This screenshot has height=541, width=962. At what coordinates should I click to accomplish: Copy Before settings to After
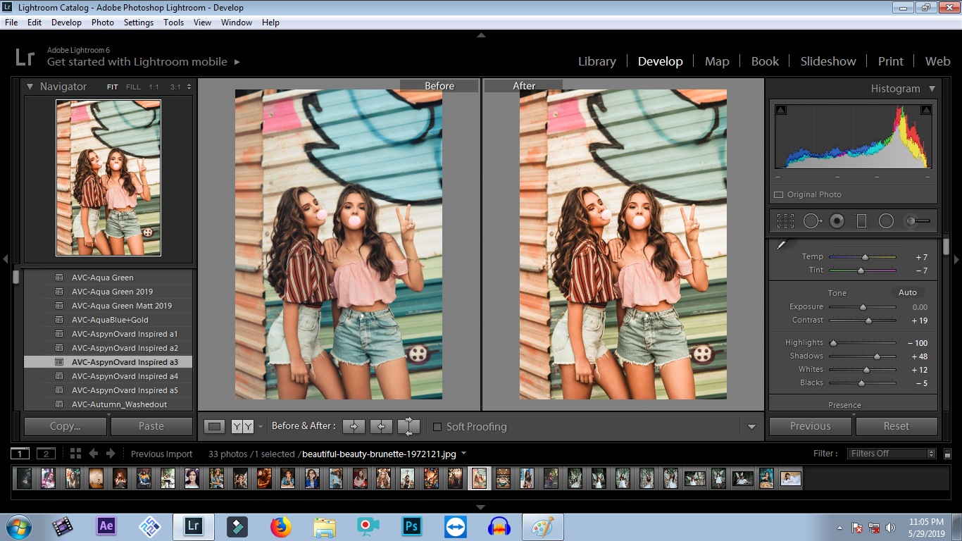tap(354, 426)
